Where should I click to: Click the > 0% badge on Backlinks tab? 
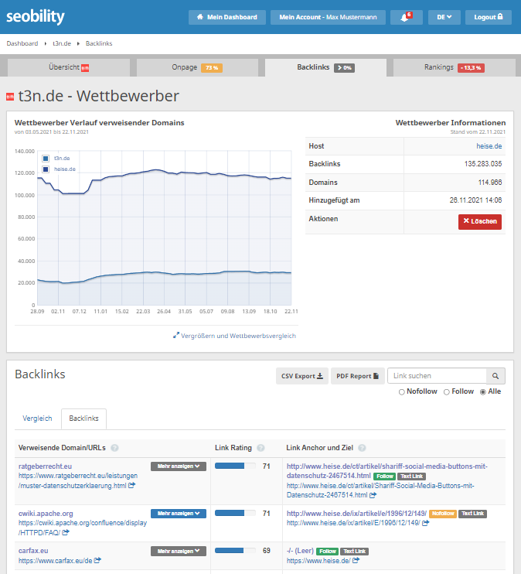pyautogui.click(x=344, y=68)
